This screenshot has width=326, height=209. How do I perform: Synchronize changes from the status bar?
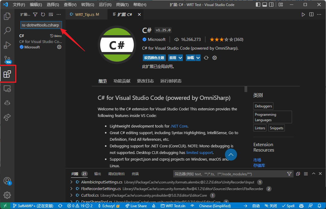click(x=60, y=206)
